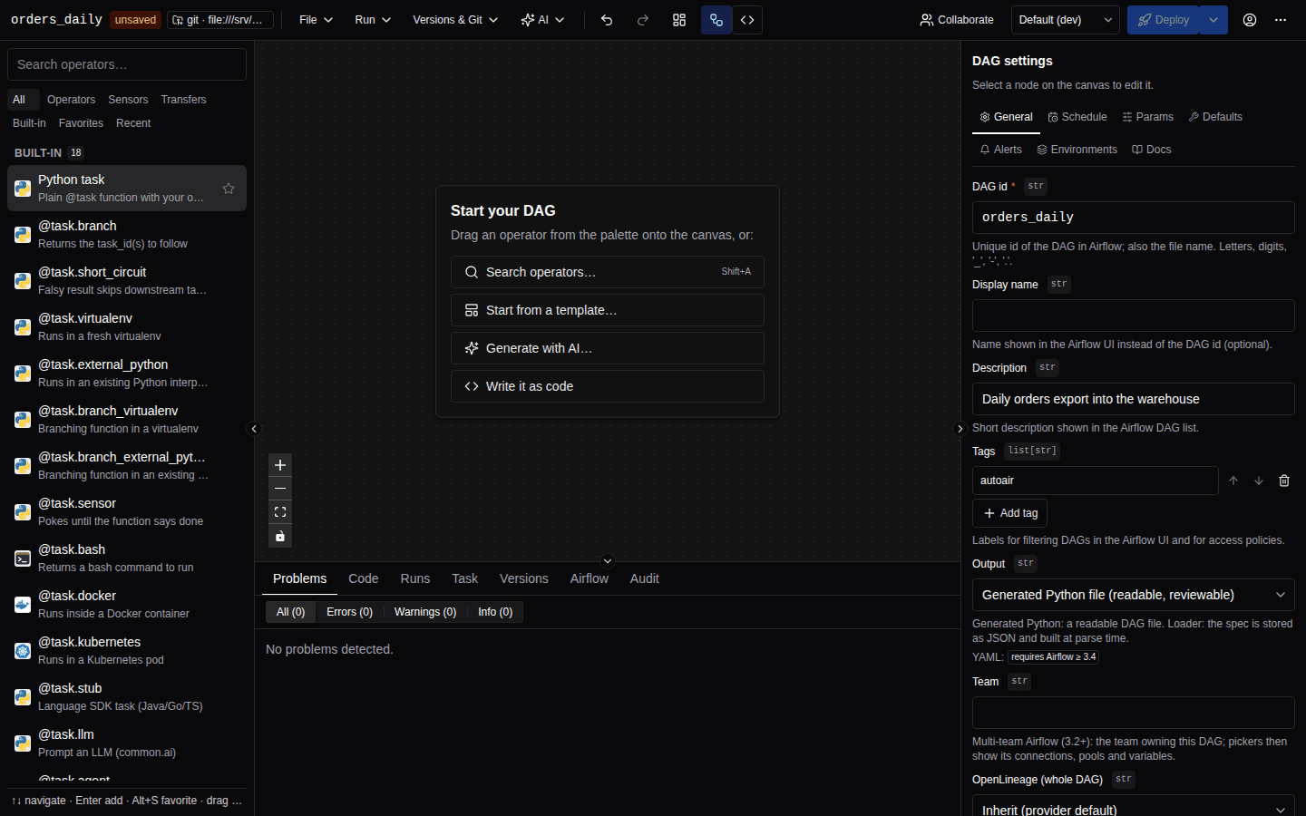
Task: Undo the last change in the toolbar
Action: (x=607, y=20)
